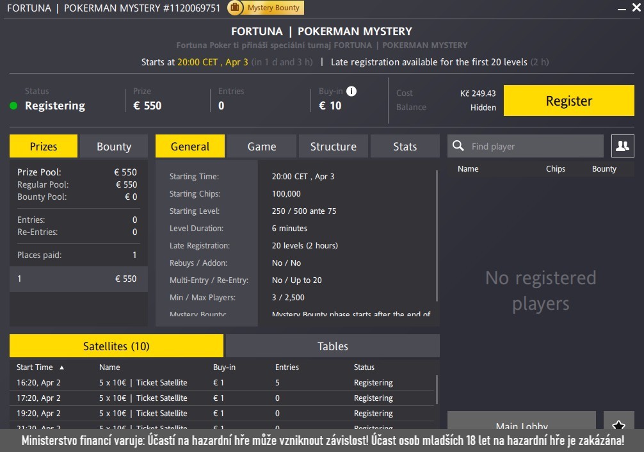Click the magnifier search icon
The image size is (644, 452).
pyautogui.click(x=458, y=146)
